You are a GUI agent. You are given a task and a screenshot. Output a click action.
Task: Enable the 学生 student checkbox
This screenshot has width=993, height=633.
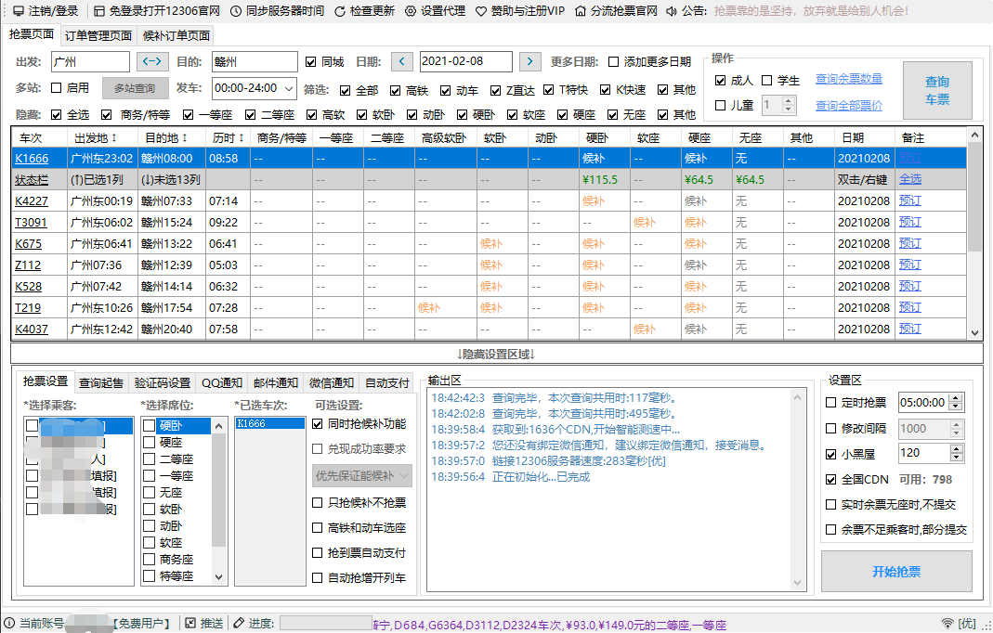[767, 81]
